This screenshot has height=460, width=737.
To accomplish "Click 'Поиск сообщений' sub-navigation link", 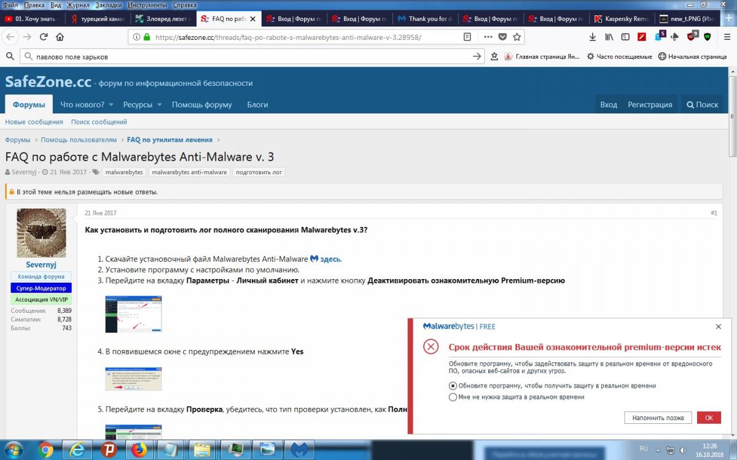I will click(99, 122).
